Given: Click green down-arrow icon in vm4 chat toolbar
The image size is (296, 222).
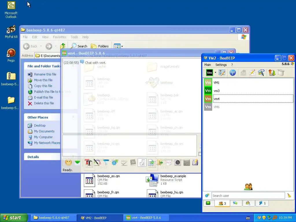Looking at the screenshot, I should pyautogui.click(x=77, y=162).
